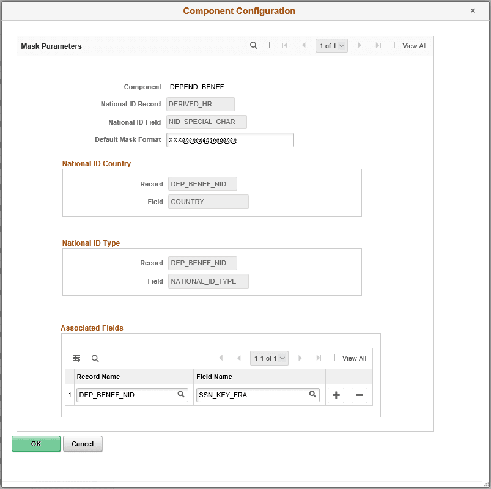The width and height of the screenshot is (491, 489).
Task: Open the lookup for Record Name DEP_BENEF_NID
Action: tap(181, 395)
